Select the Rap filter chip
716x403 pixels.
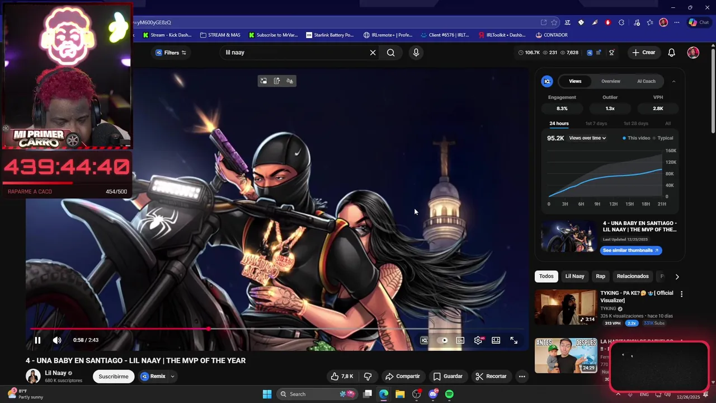[x=600, y=277]
